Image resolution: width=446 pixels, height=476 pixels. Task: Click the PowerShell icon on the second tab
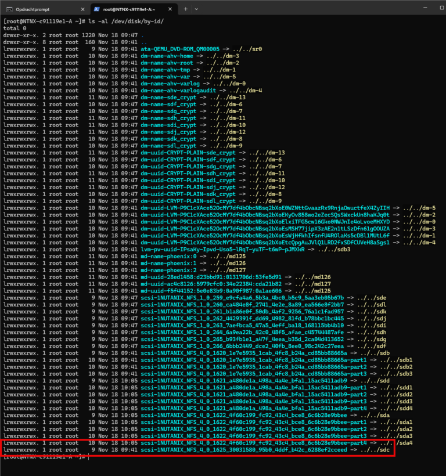click(x=96, y=9)
